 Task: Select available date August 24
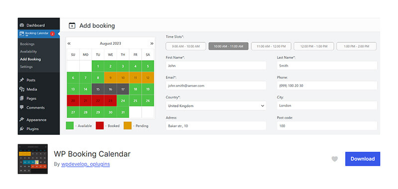click(123, 100)
